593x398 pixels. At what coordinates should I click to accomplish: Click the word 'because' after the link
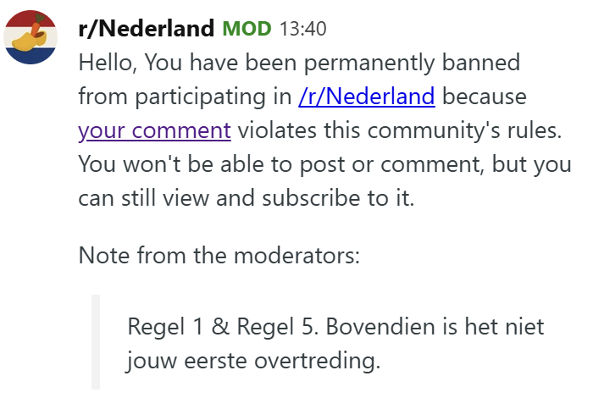[x=485, y=97]
